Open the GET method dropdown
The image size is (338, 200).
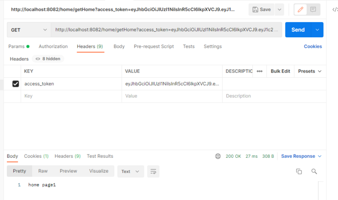[x=29, y=30]
